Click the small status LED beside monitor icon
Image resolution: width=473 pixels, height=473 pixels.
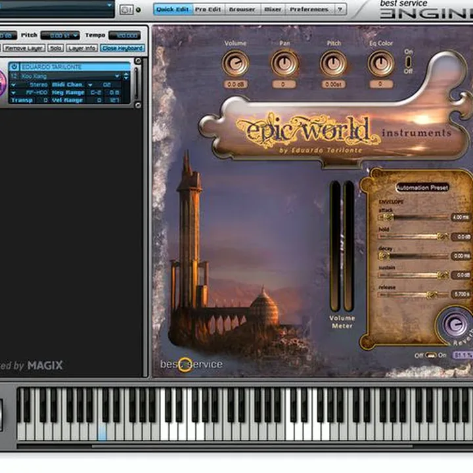(138, 10)
